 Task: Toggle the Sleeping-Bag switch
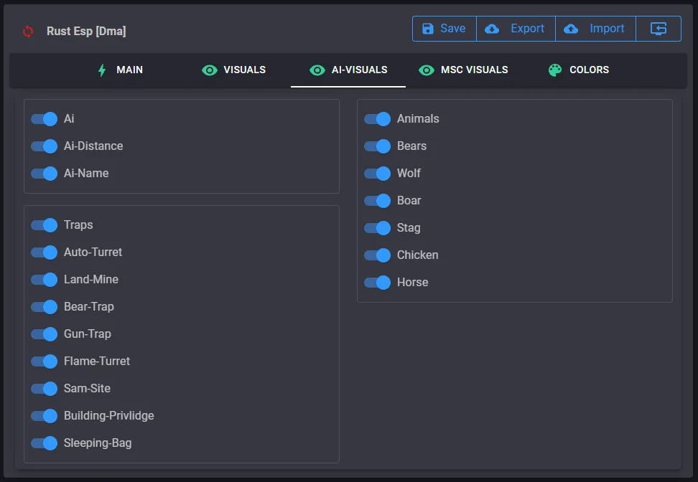[x=45, y=443]
